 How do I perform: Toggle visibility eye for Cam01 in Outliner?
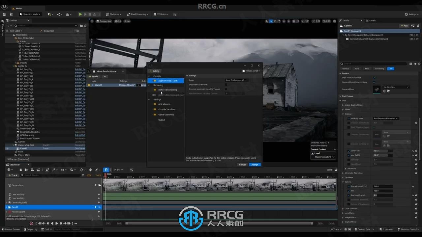(x=7, y=148)
